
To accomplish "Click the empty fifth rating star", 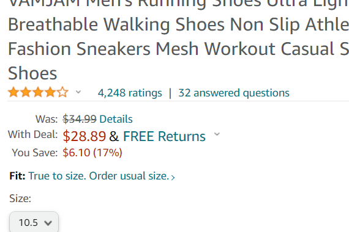I will tap(62, 92).
